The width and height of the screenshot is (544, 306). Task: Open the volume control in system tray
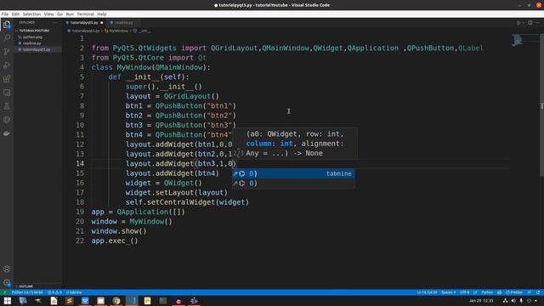(513, 301)
